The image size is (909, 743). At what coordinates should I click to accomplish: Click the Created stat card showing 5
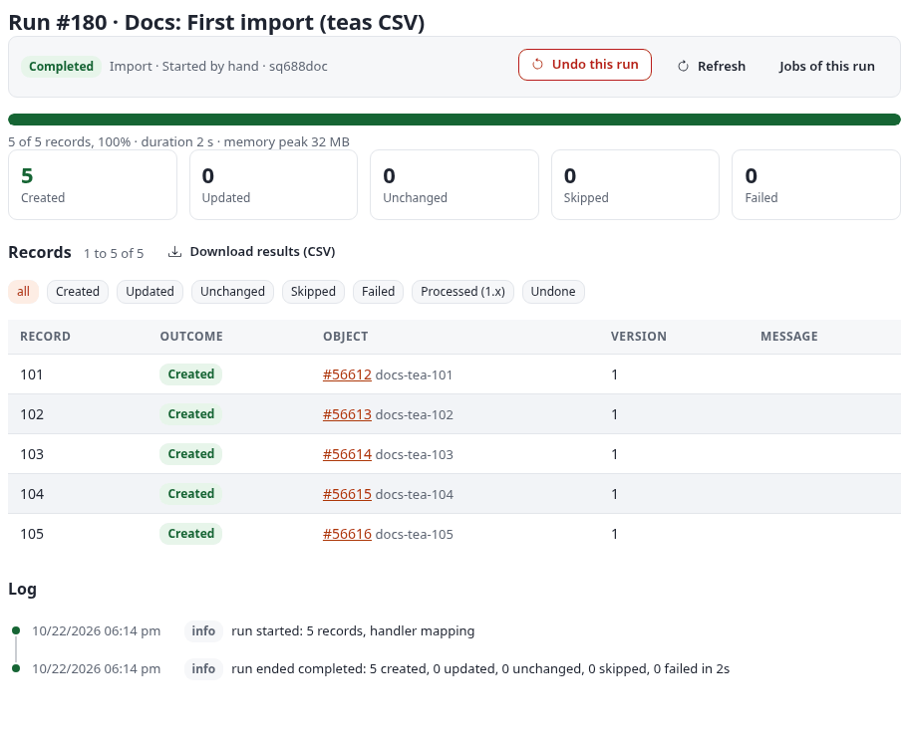93,184
